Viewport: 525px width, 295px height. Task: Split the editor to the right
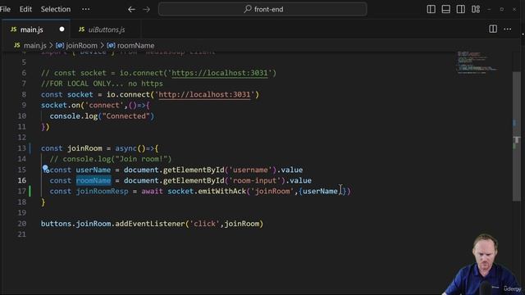493,29
